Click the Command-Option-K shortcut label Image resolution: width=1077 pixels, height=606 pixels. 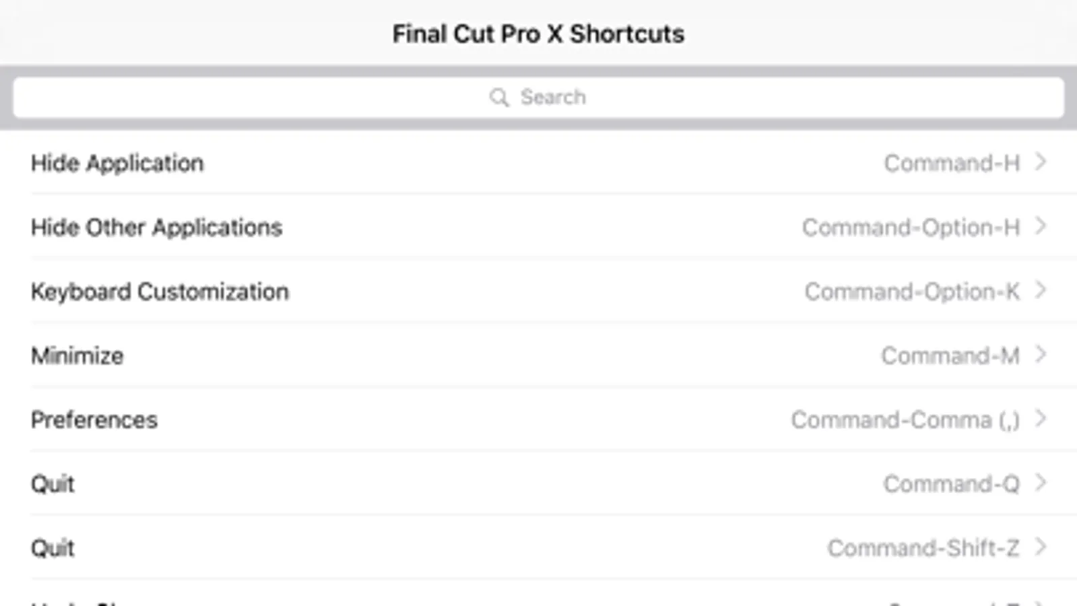(x=912, y=292)
